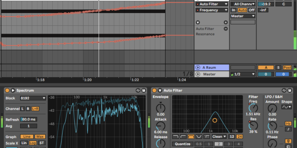Click the Filter Res knob

(253, 126)
